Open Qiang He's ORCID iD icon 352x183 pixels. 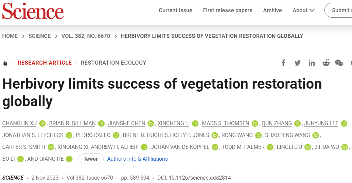click(x=69, y=159)
